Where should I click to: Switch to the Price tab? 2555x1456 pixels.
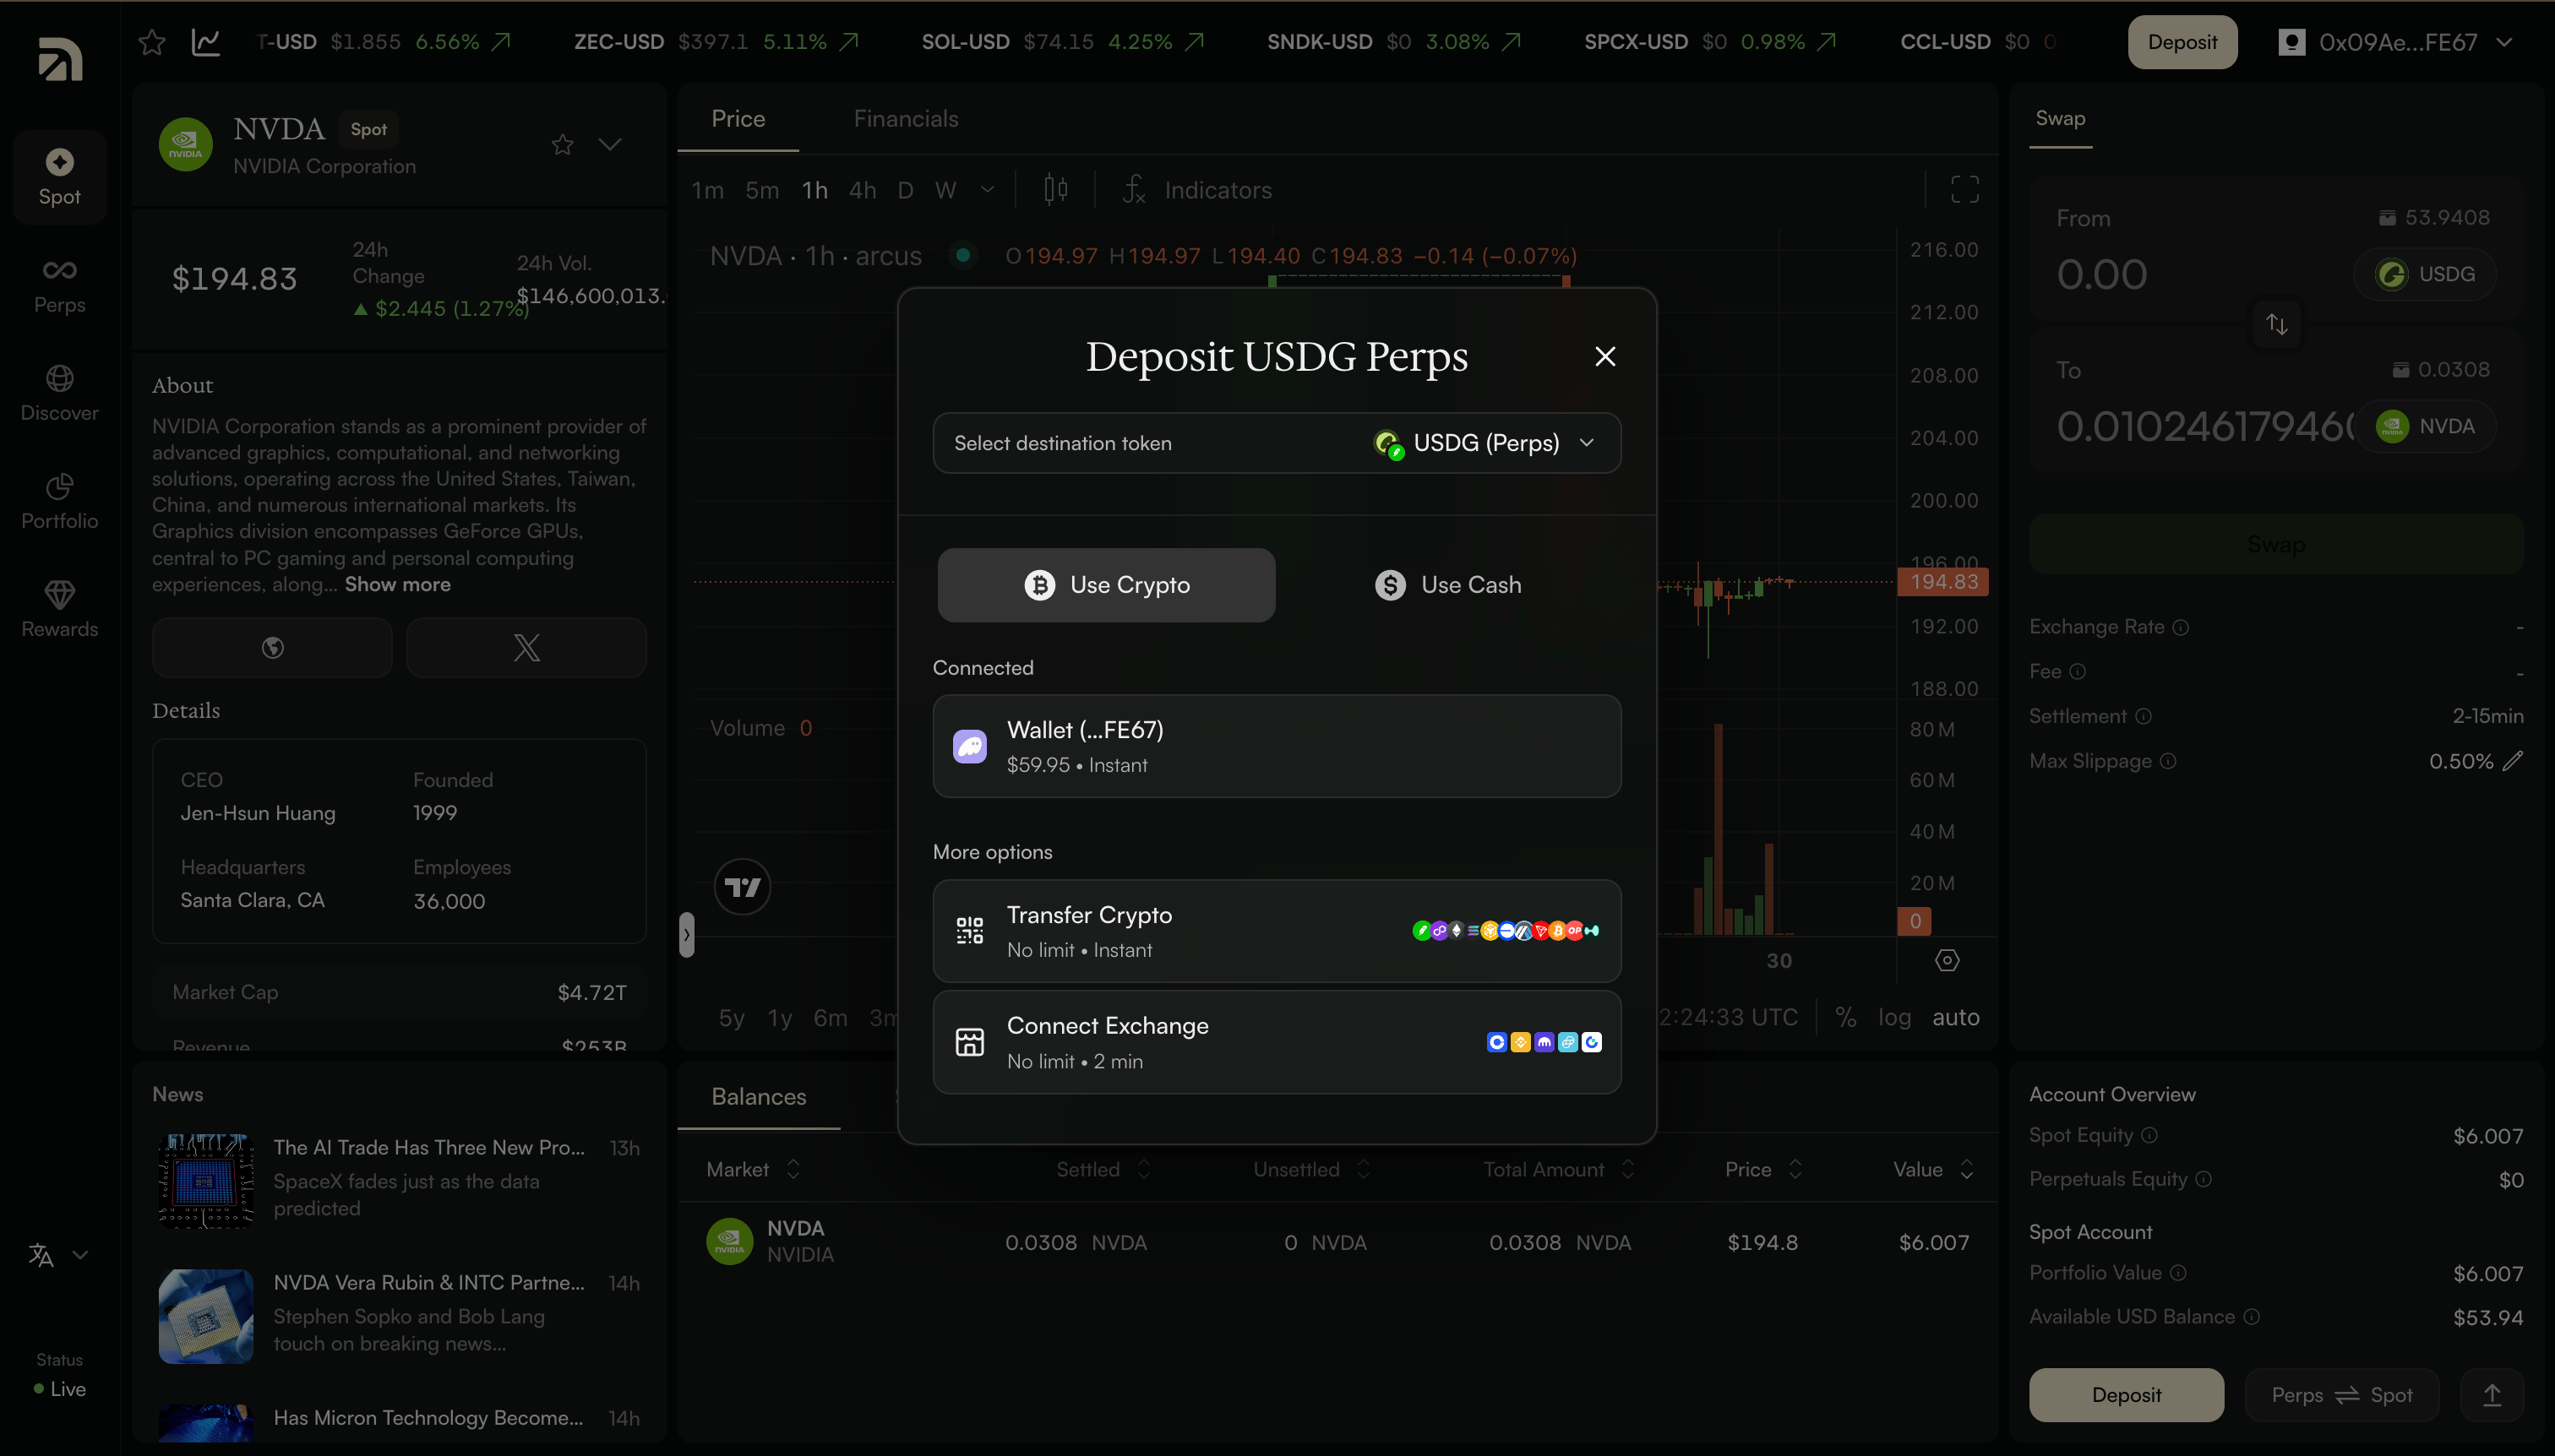click(x=738, y=119)
